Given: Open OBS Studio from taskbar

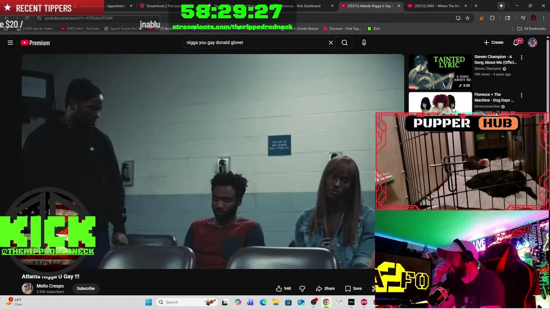Looking at the screenshot, I should click(x=314, y=302).
